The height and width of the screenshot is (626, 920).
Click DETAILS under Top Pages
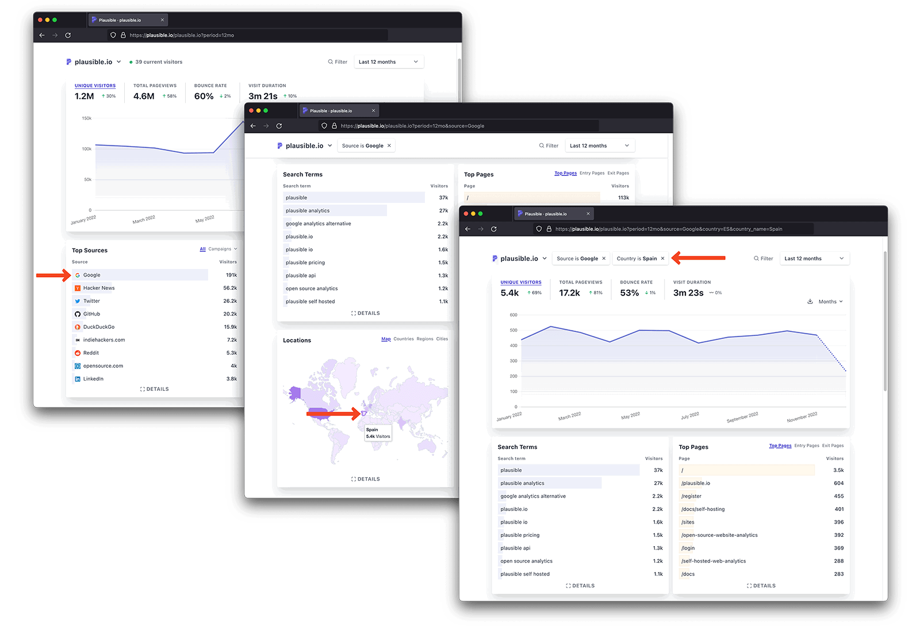point(761,585)
